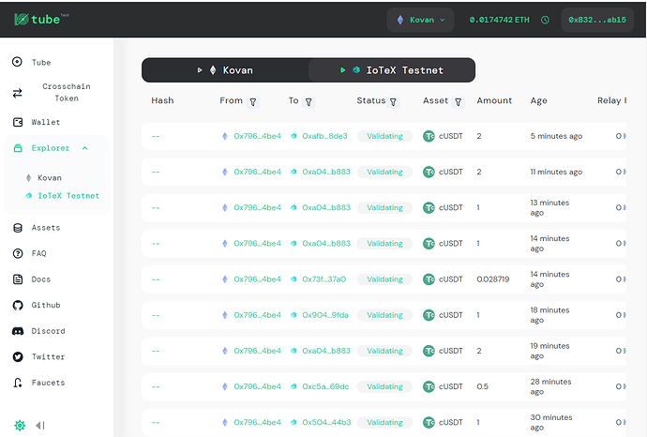
Task: Switch to the Kovan direction tab
Action: (225, 70)
